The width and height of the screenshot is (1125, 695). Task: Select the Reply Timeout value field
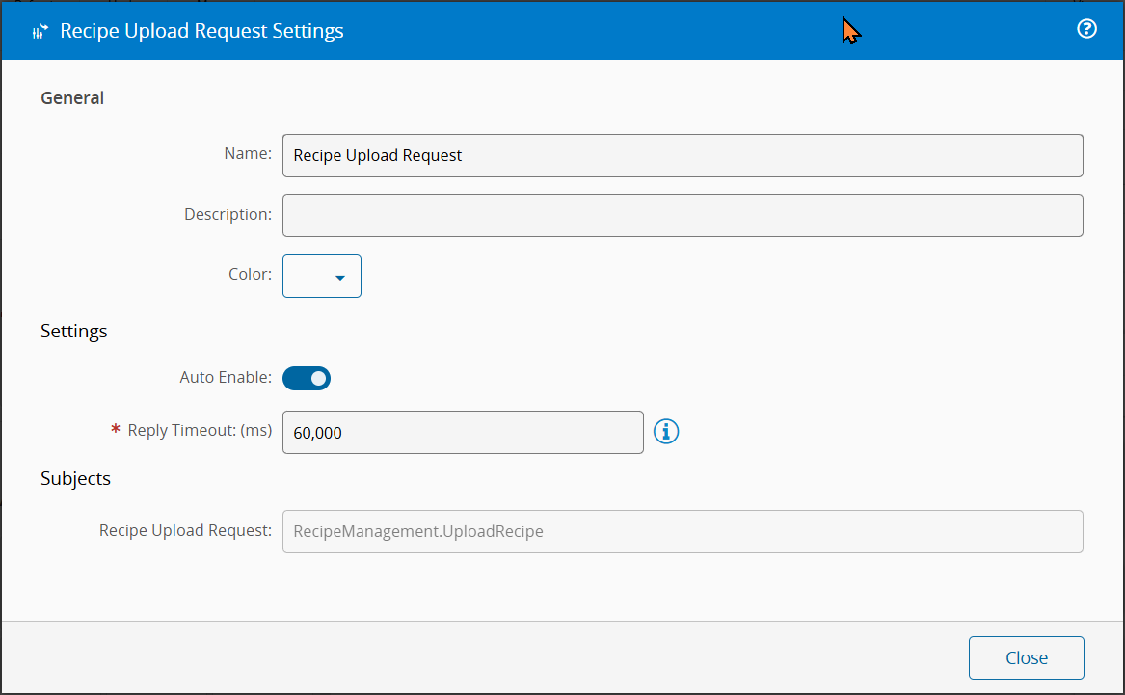(463, 433)
